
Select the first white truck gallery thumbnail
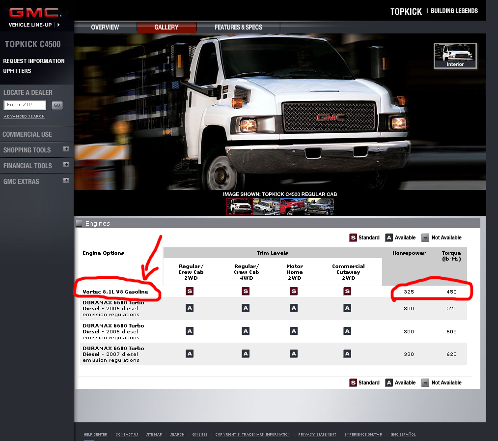tap(239, 206)
